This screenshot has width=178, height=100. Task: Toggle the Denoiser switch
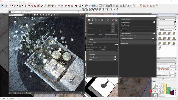pos(154,41)
